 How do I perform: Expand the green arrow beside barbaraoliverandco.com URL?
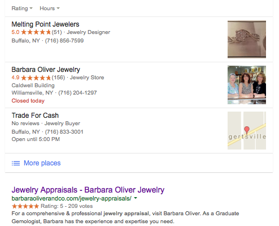[136, 198]
